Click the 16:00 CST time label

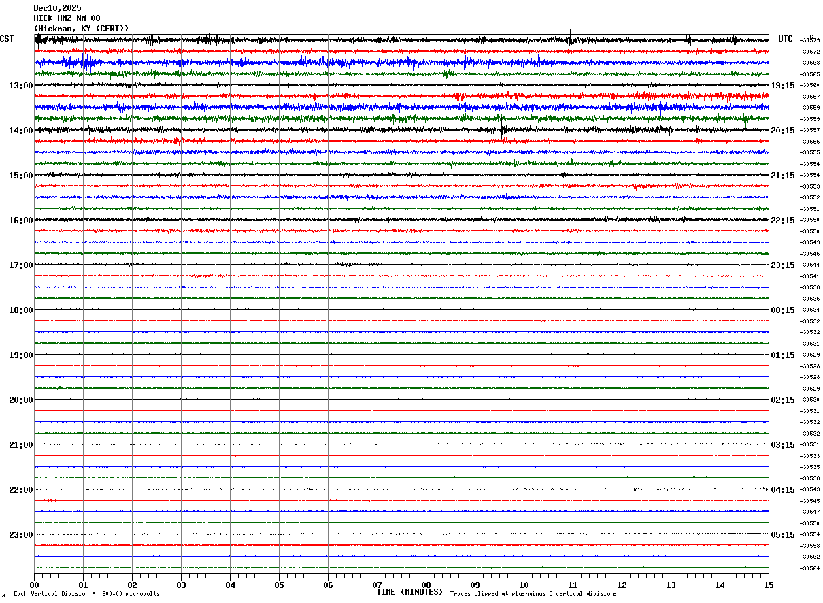[x=20, y=221]
